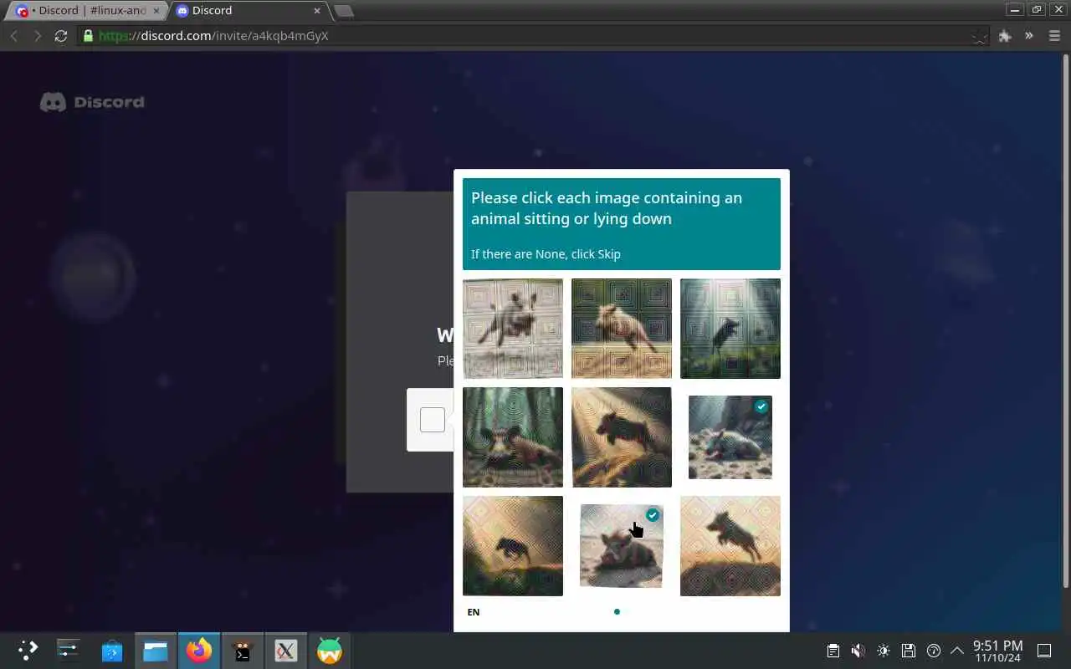
Task: Open the volume tray icon
Action: point(858,651)
